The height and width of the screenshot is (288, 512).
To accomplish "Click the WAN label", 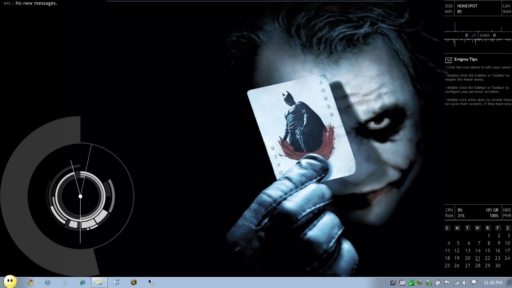I will 507,12.
